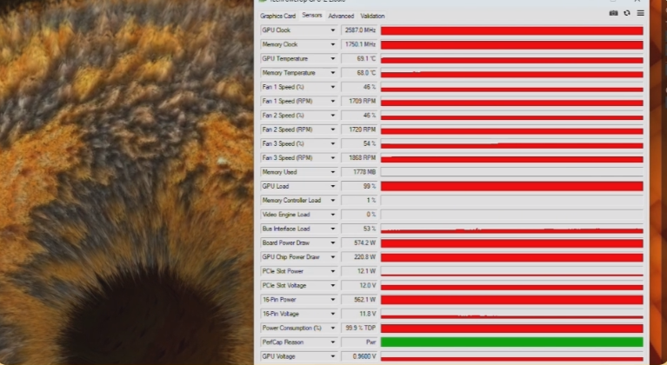
Task: Open PCIe Slot Voltage dropdown
Action: pos(333,286)
